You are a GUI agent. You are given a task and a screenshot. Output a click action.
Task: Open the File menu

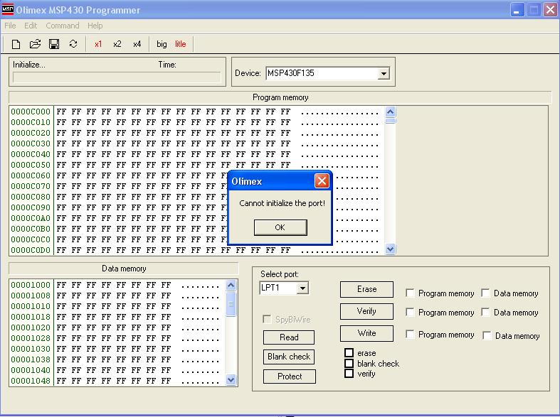pos(10,26)
